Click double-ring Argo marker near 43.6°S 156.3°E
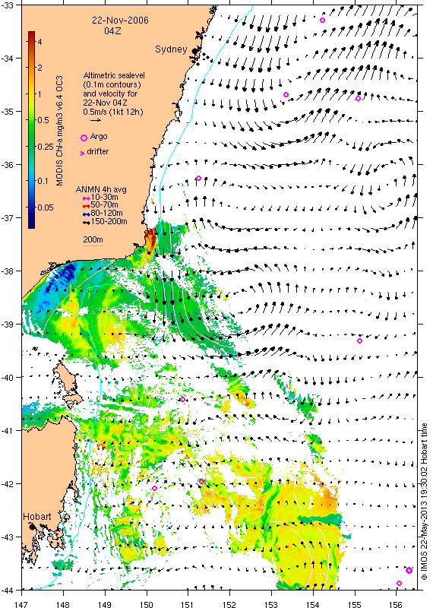This screenshot has width=433, height=608. point(409,571)
